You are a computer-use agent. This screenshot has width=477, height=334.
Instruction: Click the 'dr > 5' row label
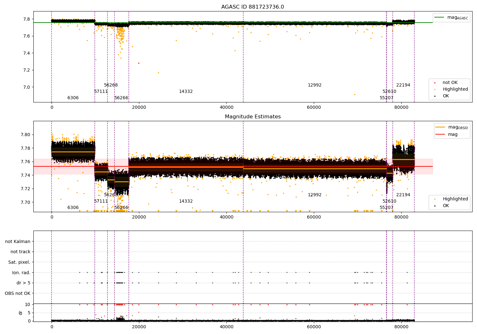(24, 283)
